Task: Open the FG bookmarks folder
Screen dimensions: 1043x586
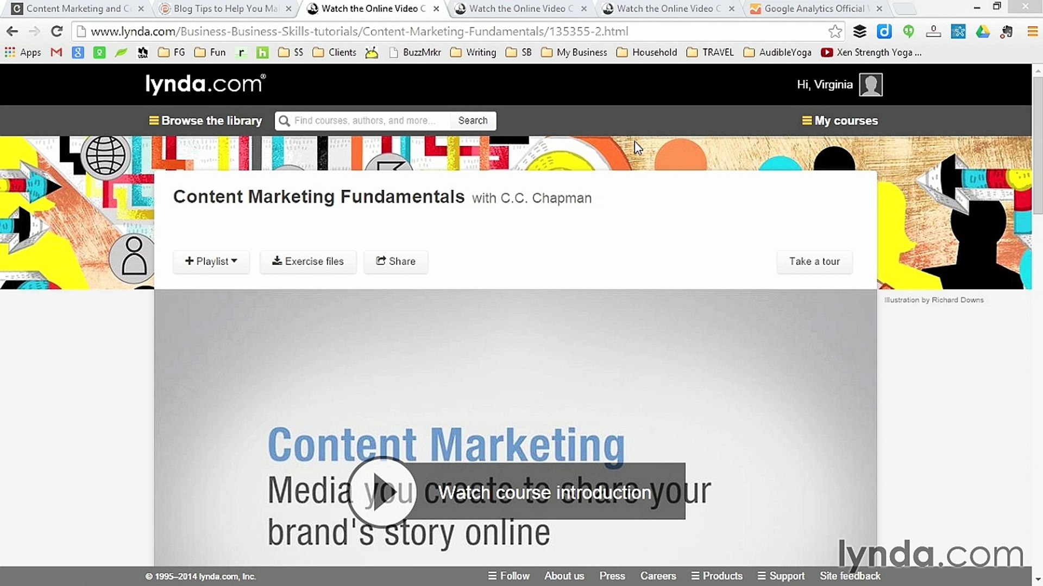Action: (x=172, y=52)
